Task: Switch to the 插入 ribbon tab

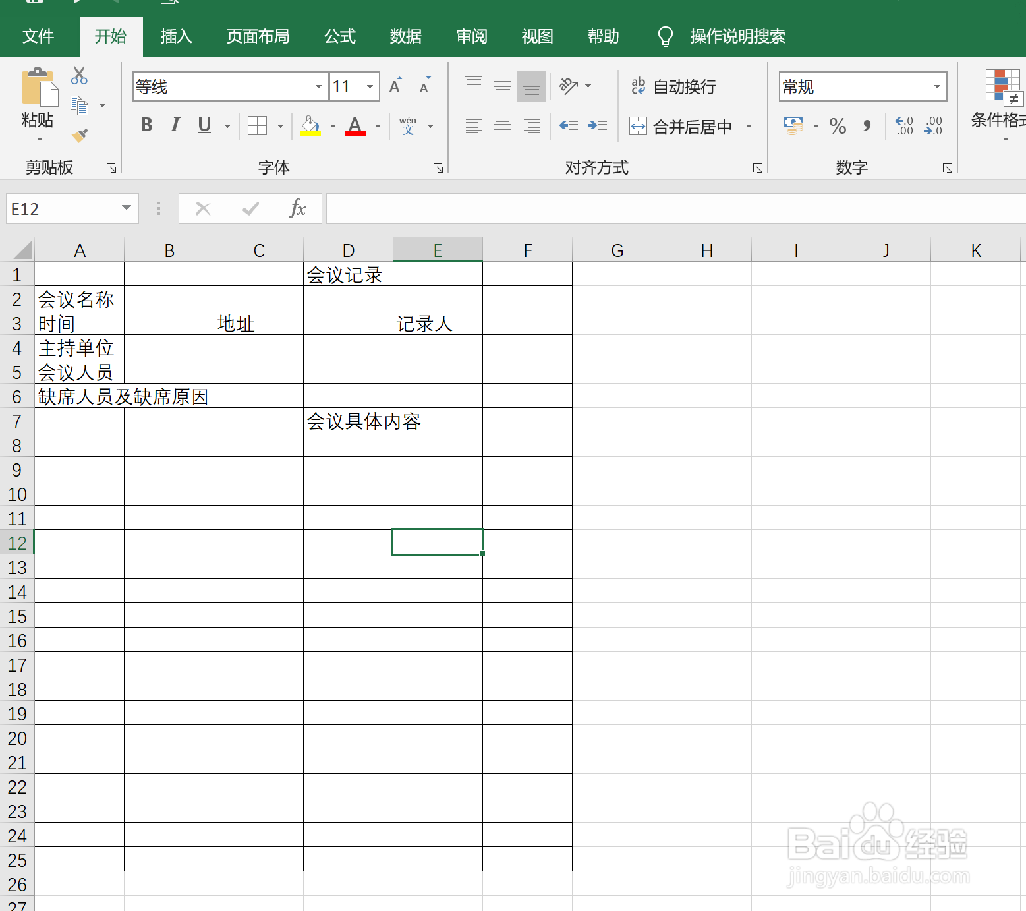Action: pyautogui.click(x=175, y=36)
